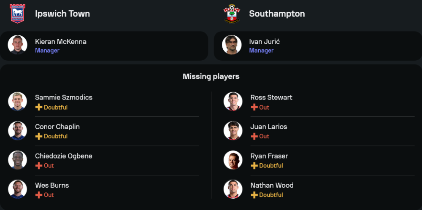Click Kieran McKenna's manager photo
This screenshot has width=422, height=210.
pos(17,45)
